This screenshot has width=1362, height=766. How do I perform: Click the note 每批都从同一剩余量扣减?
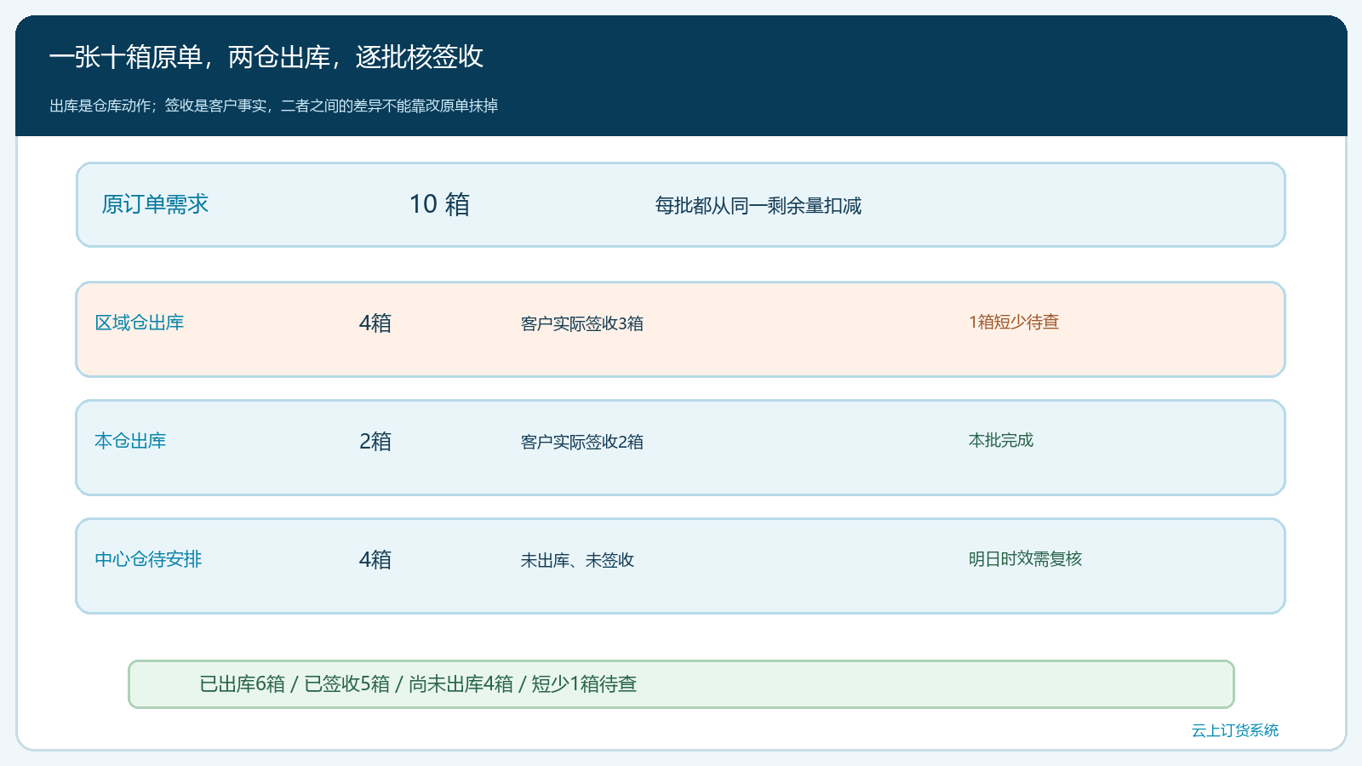tap(758, 206)
